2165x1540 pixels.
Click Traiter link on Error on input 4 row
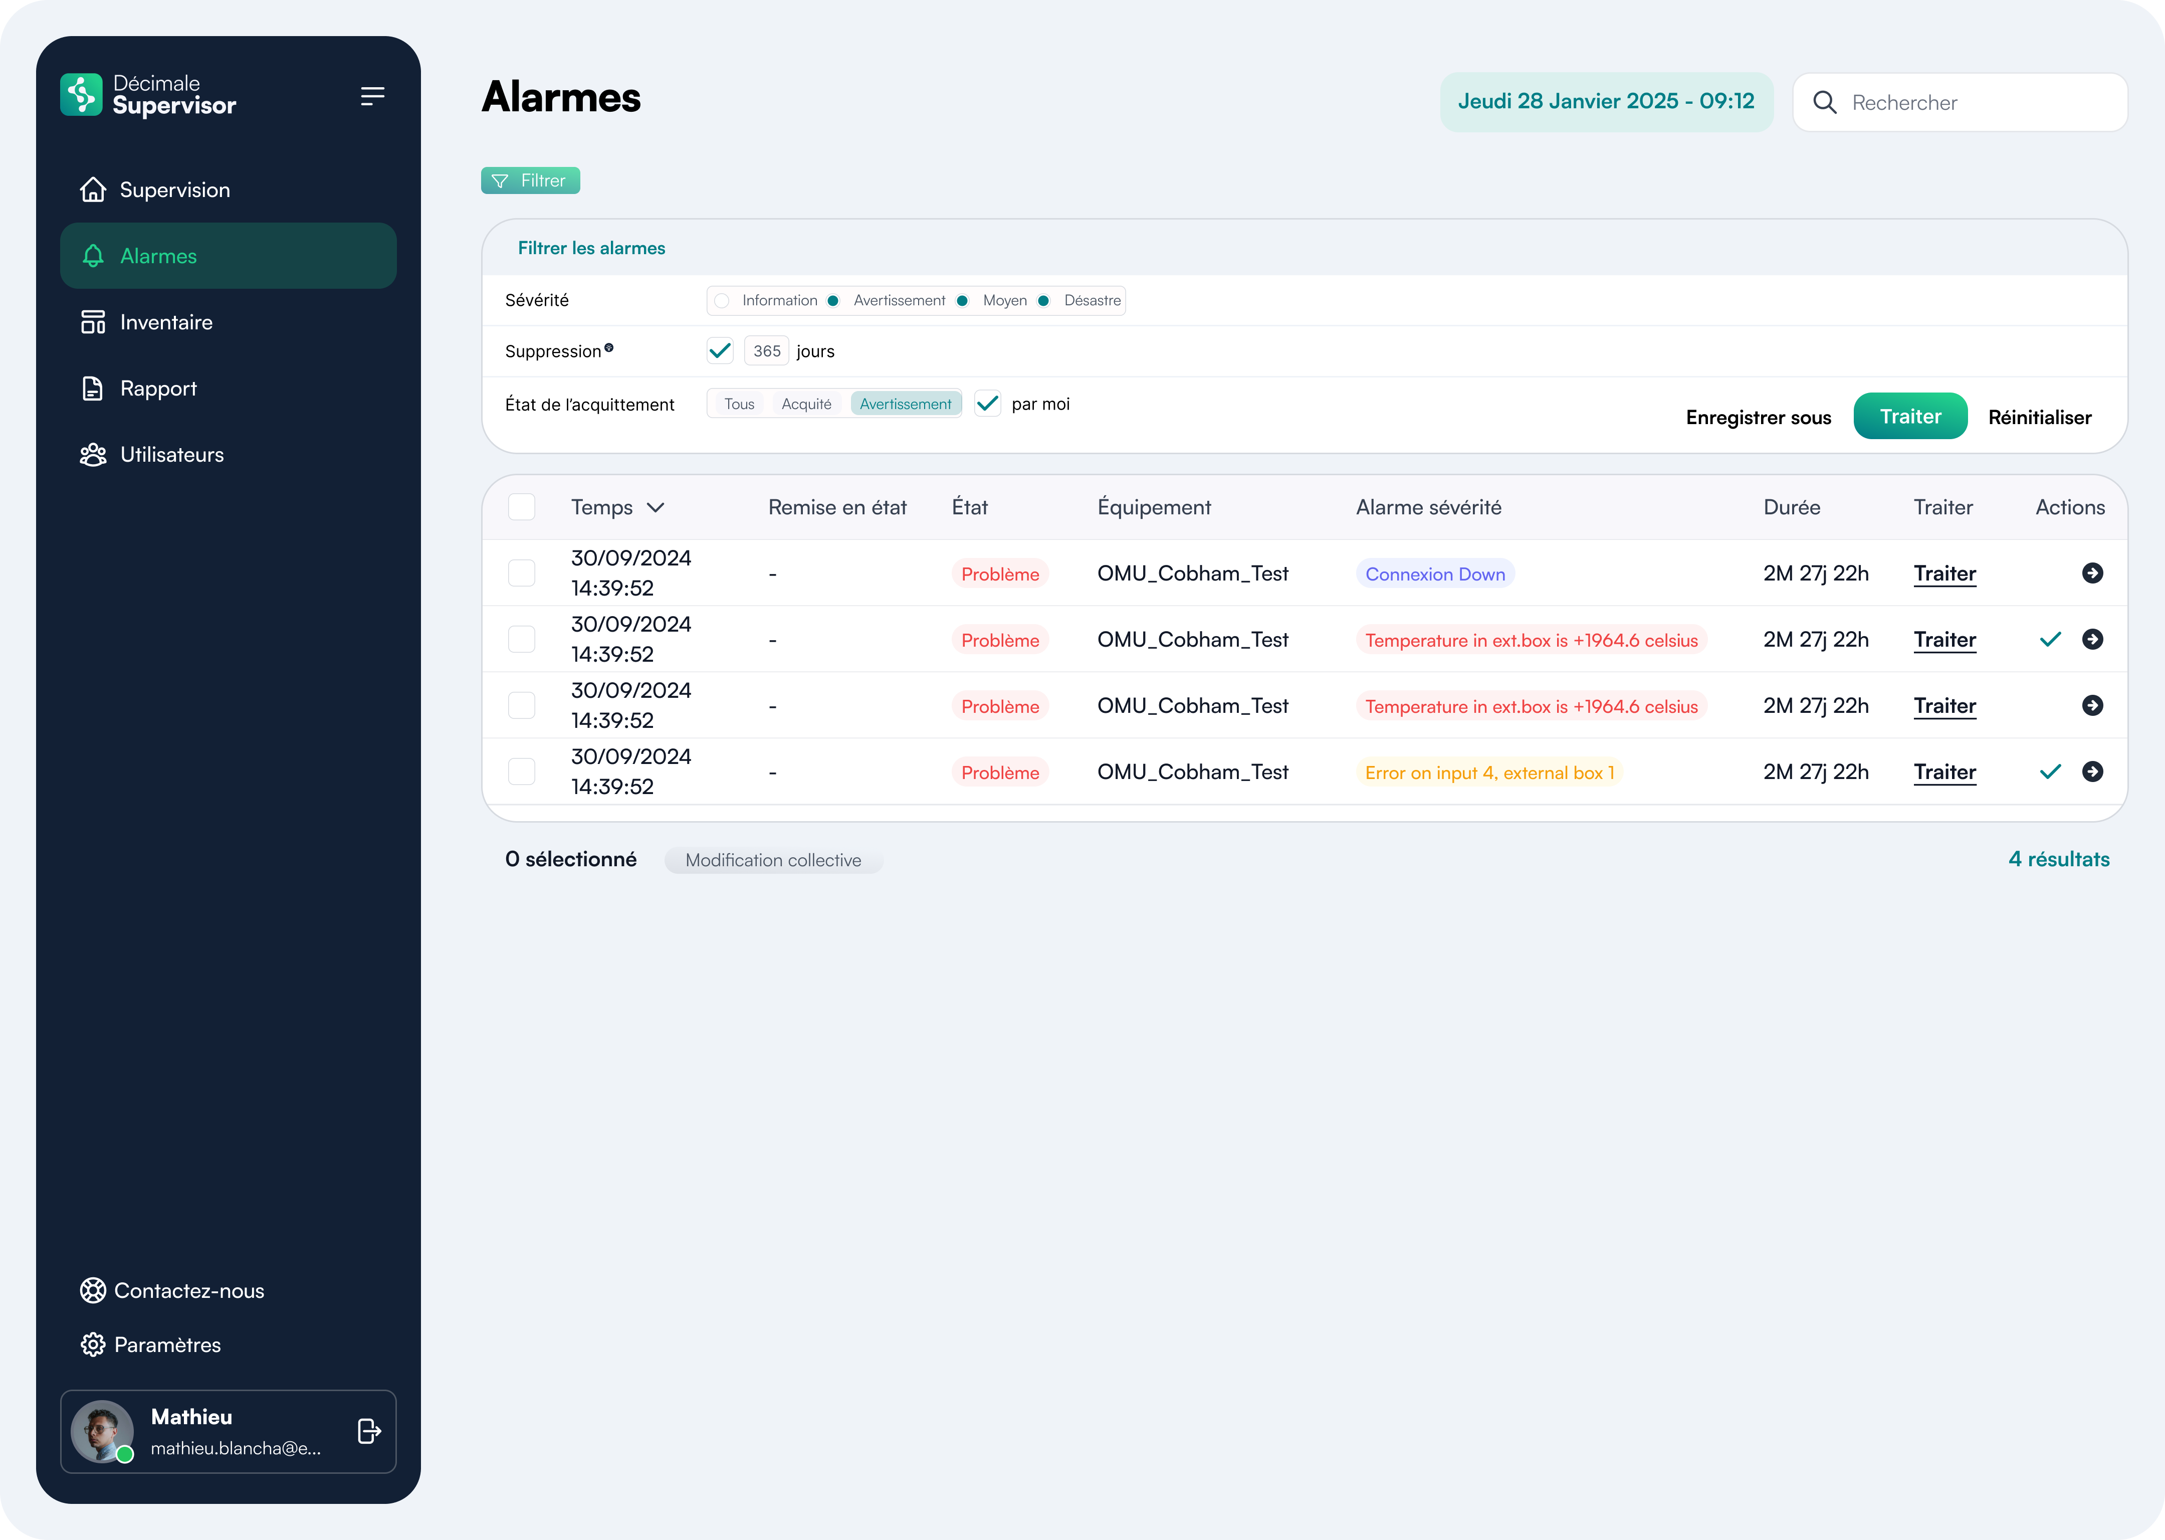click(x=1945, y=772)
